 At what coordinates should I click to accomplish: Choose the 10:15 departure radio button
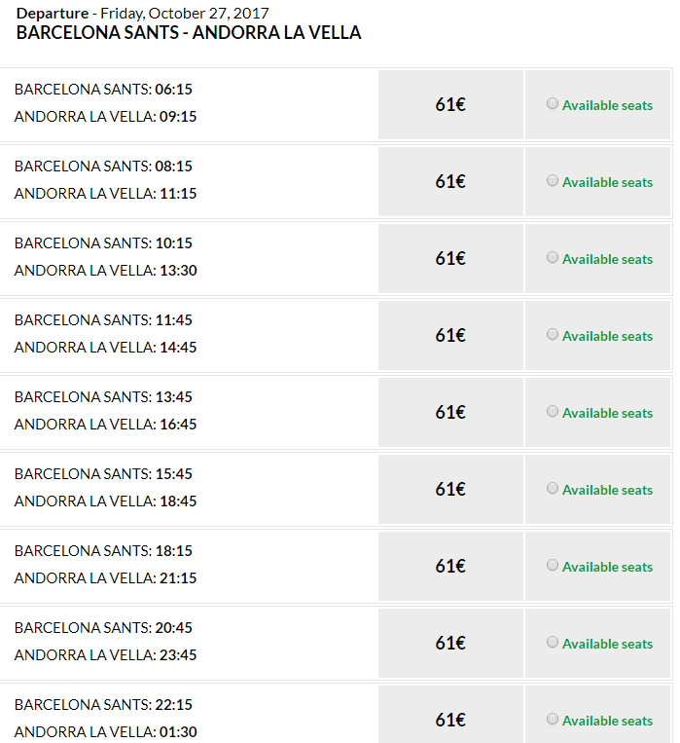[x=553, y=258]
